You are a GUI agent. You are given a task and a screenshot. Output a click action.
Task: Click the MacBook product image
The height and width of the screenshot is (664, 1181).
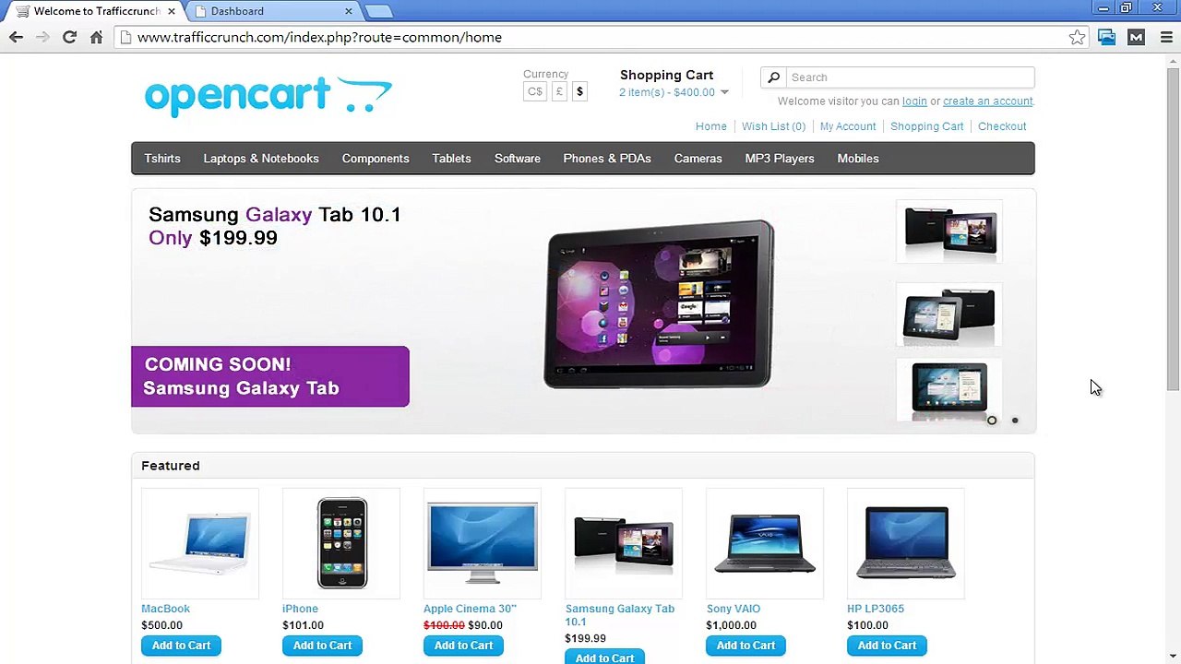200,543
